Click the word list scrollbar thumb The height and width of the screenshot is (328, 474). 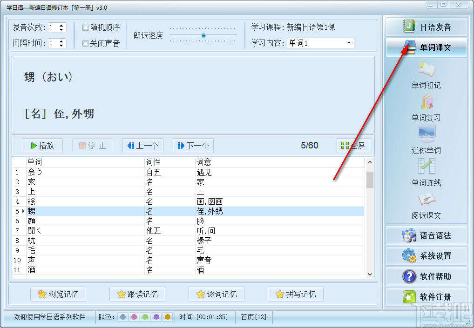point(370,180)
